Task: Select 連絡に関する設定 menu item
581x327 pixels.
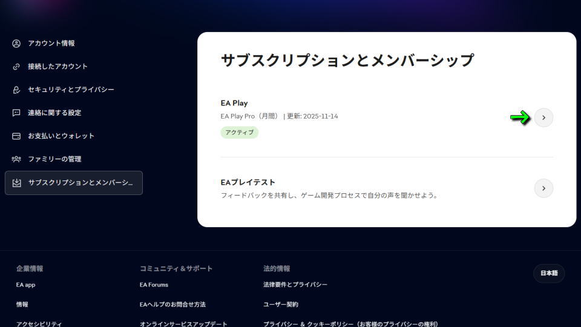Action: tap(54, 113)
